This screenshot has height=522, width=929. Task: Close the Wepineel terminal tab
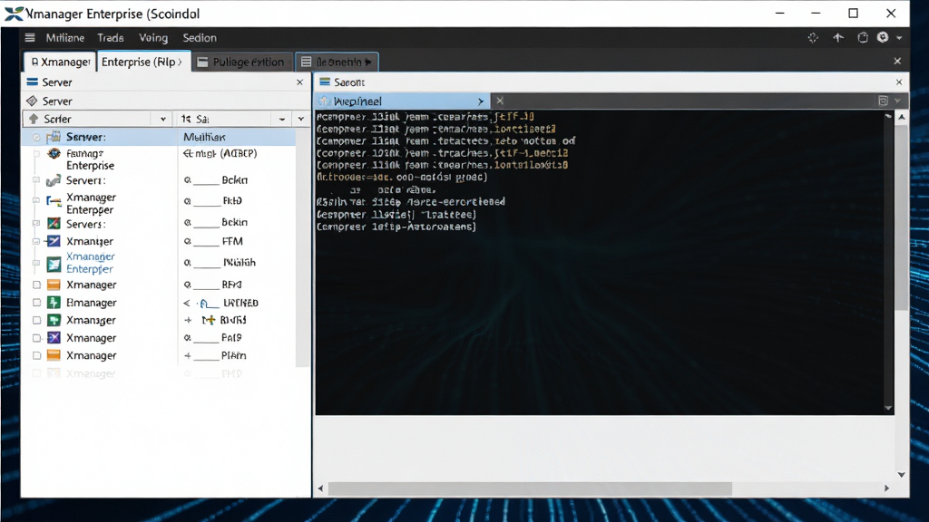click(x=500, y=101)
